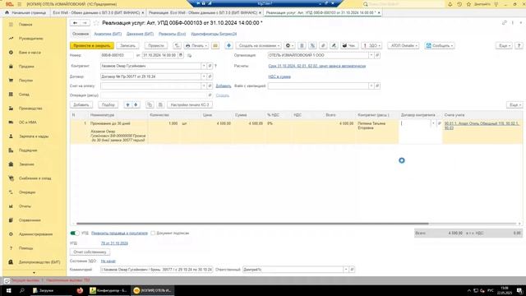Click the Отчет собственнику button
526x296 pixels.
(90, 252)
